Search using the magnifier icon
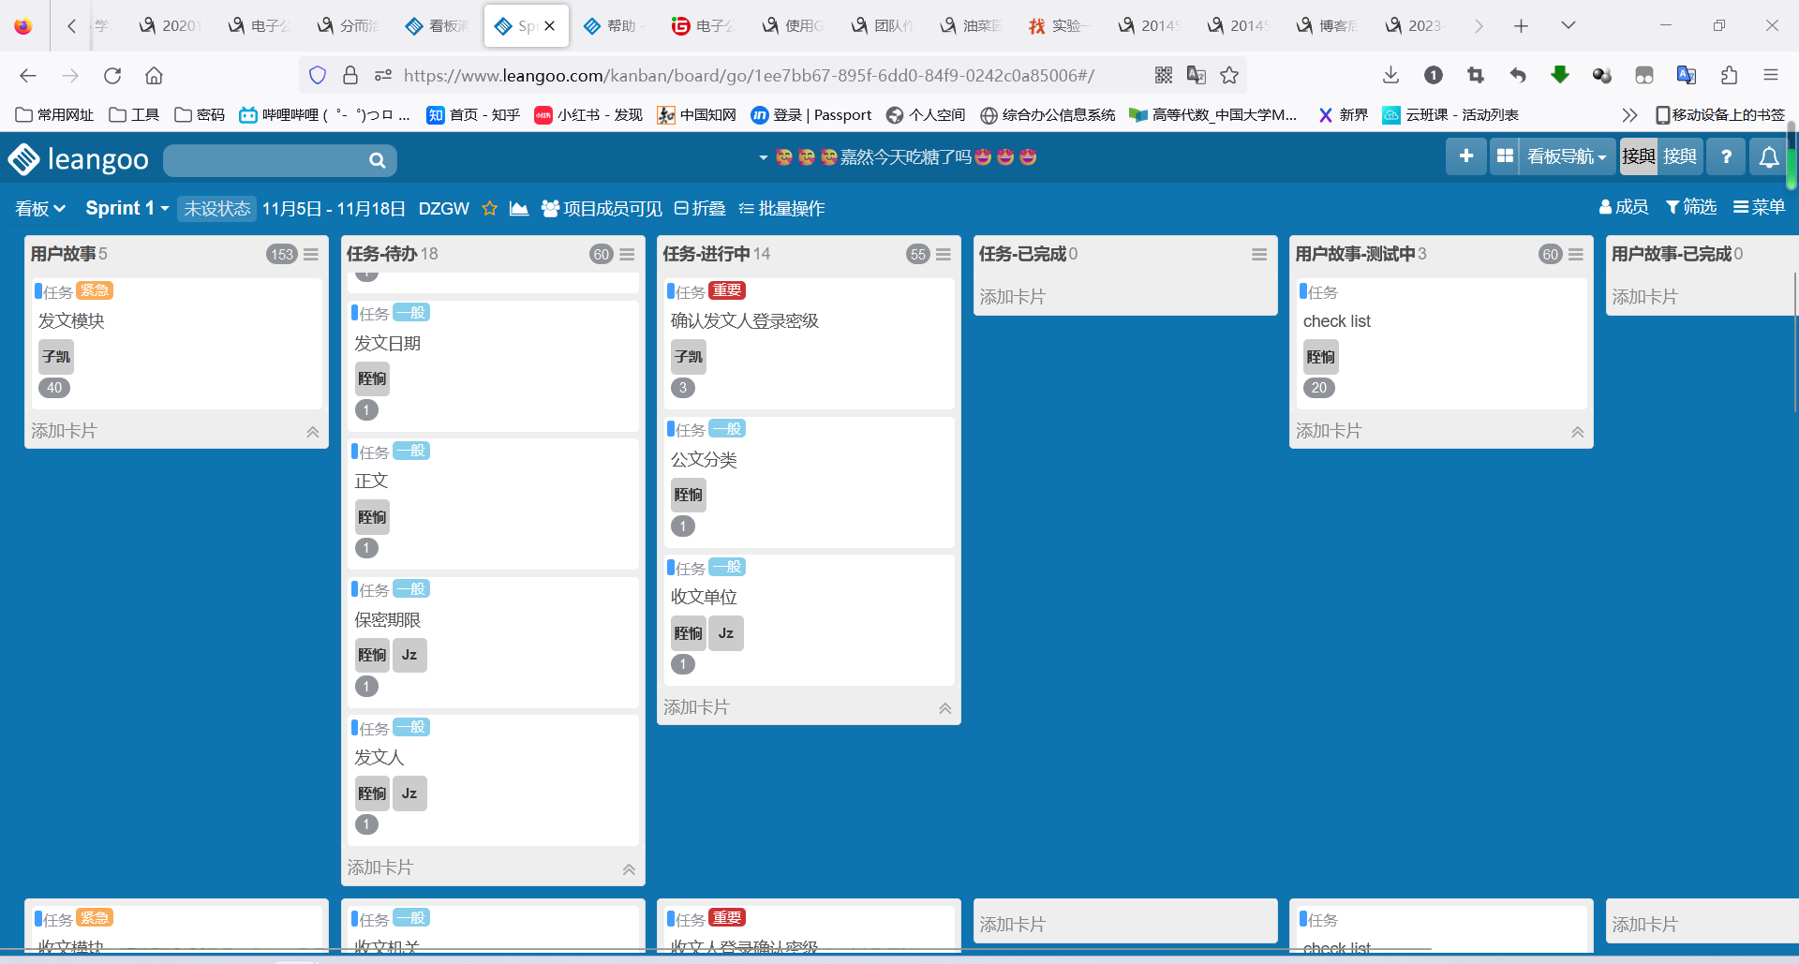Screen dimensions: 1799x964 377,160
